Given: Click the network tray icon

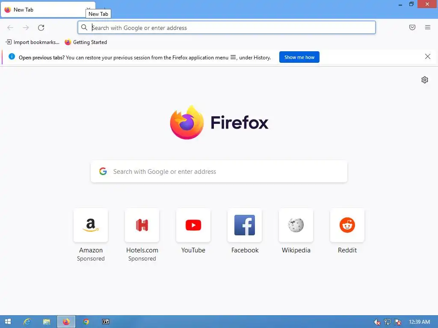Looking at the screenshot, I should (388, 322).
